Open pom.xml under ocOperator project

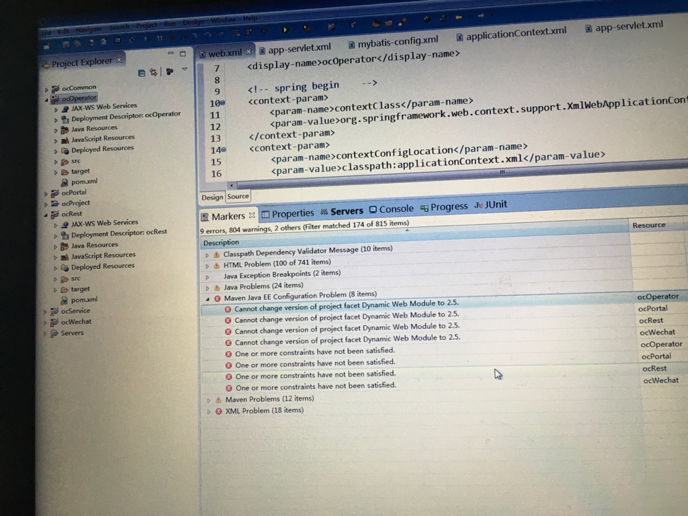(x=84, y=182)
